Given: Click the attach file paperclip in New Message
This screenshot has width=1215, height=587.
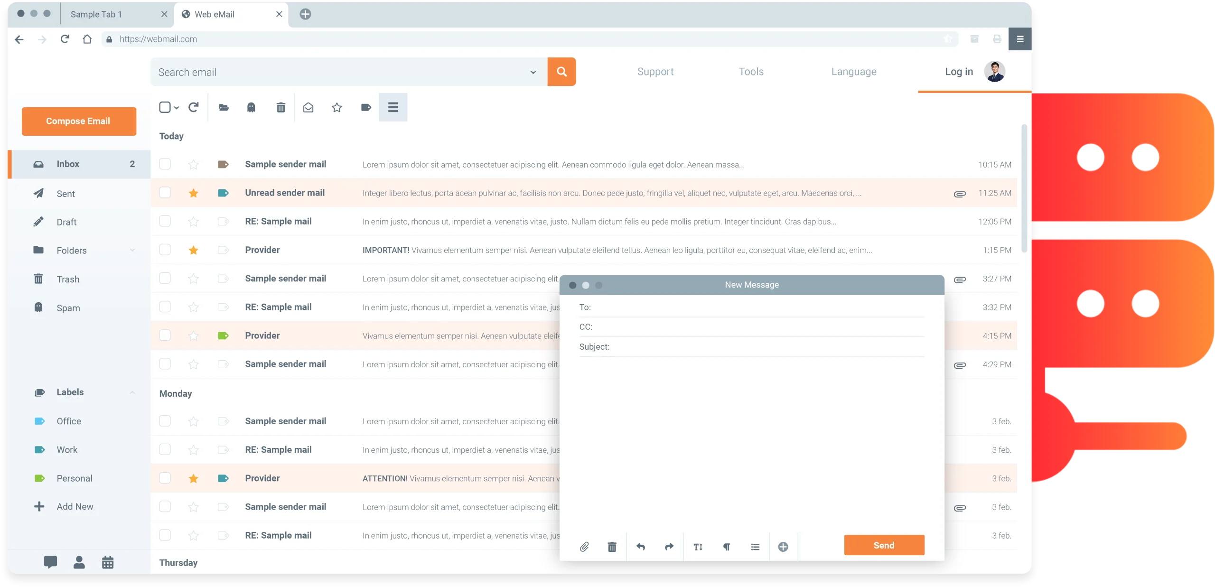Looking at the screenshot, I should point(584,547).
